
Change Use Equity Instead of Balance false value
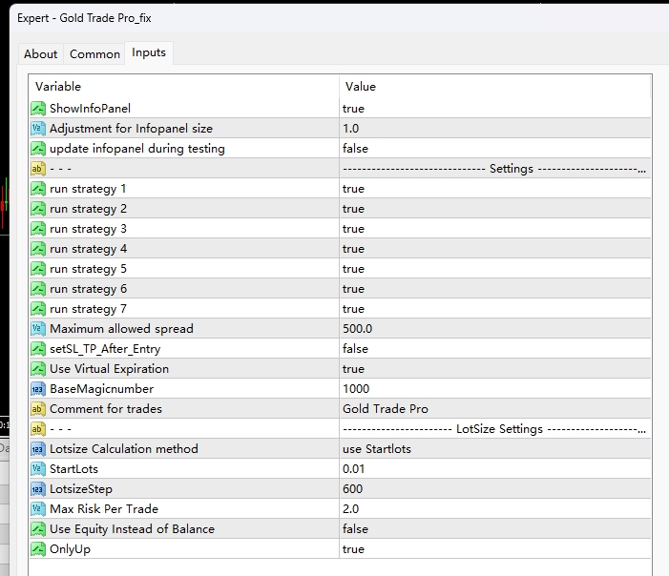[x=495, y=529]
